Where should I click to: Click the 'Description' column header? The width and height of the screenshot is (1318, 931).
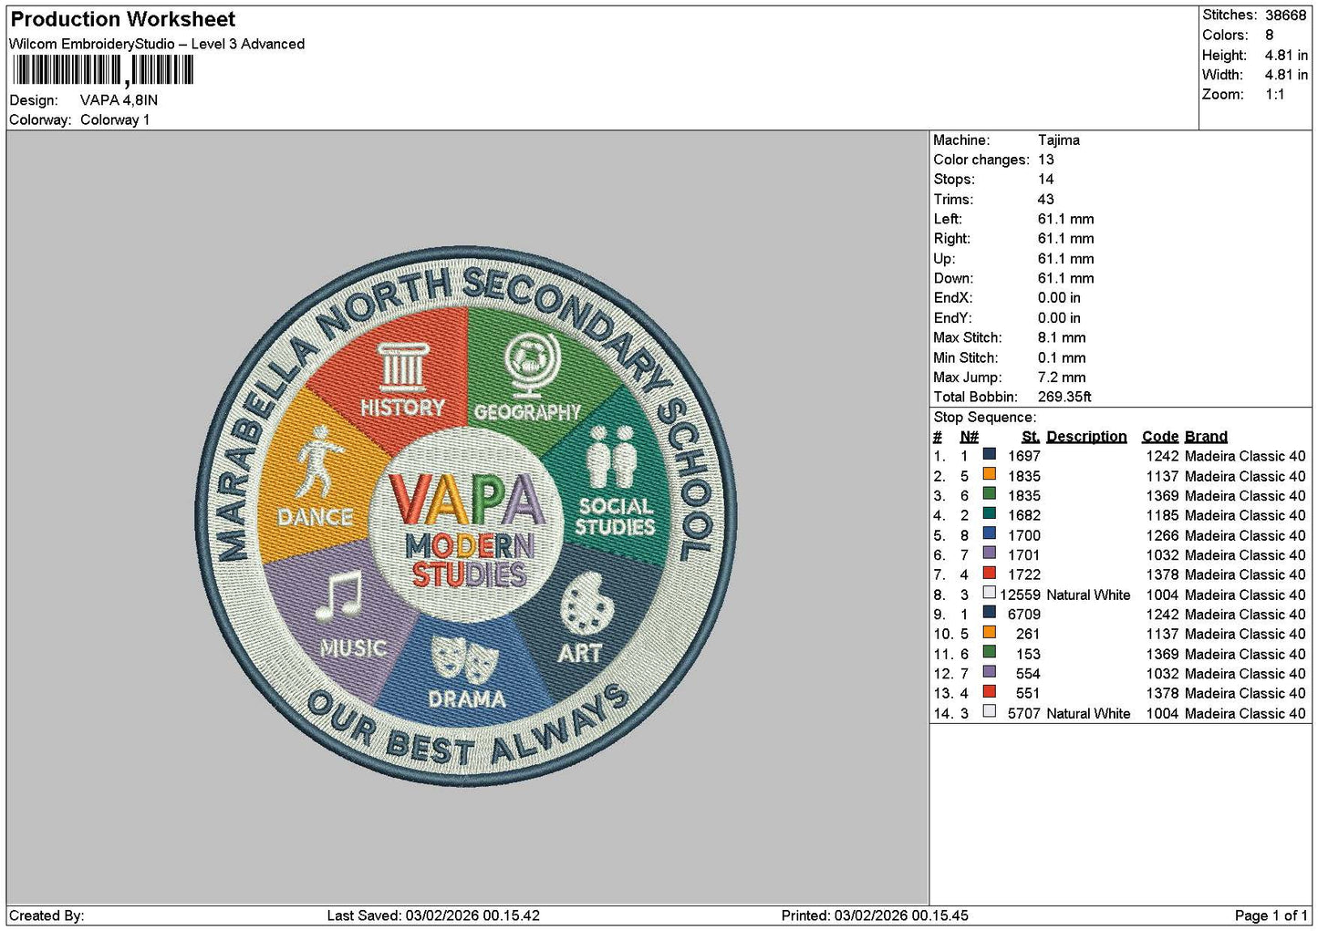[1086, 437]
